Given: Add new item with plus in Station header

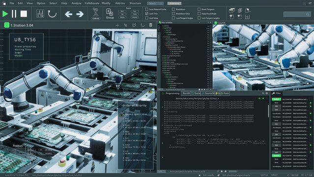Looking at the screenshot, I should tap(117, 25).
